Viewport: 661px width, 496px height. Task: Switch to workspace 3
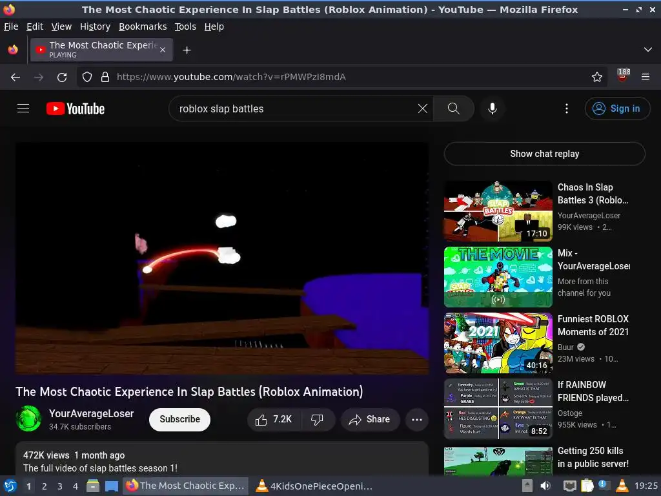point(60,486)
